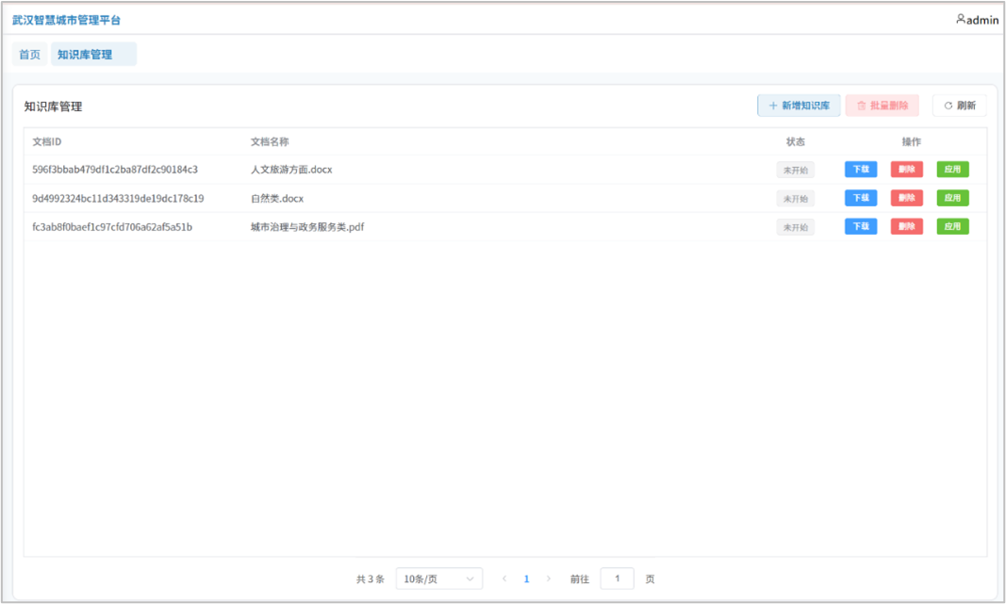This screenshot has width=1006, height=604.
Task: Delete 城市治理与政务服务类.pdf
Action: 906,226
